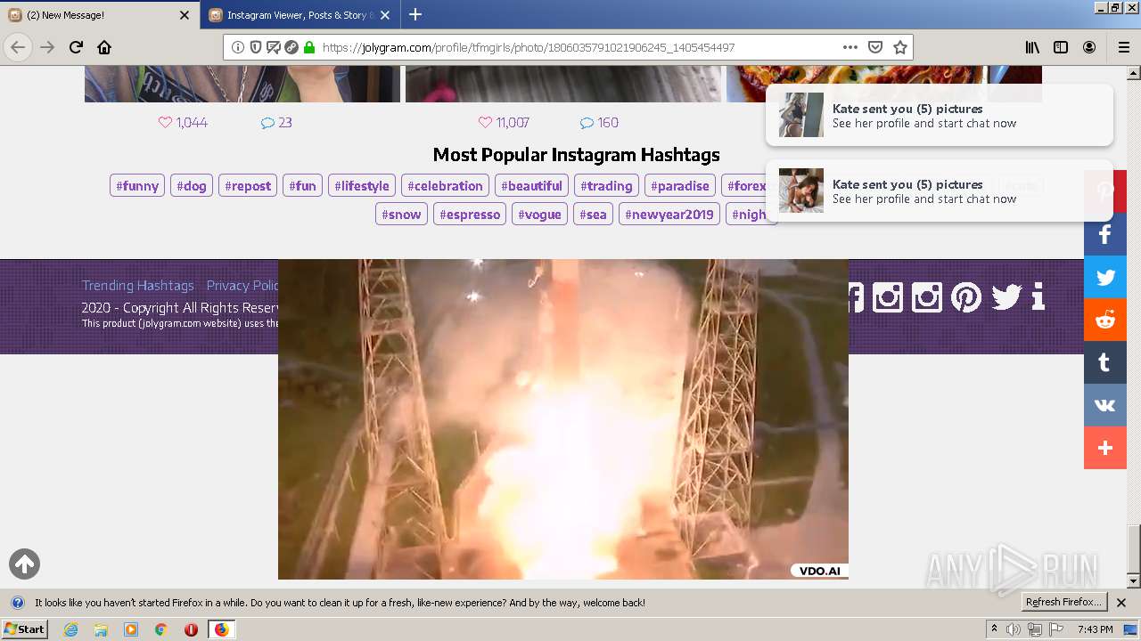This screenshot has height=641, width=1141.
Task: Open the footer Twitter bird icon
Action: 1006,296
